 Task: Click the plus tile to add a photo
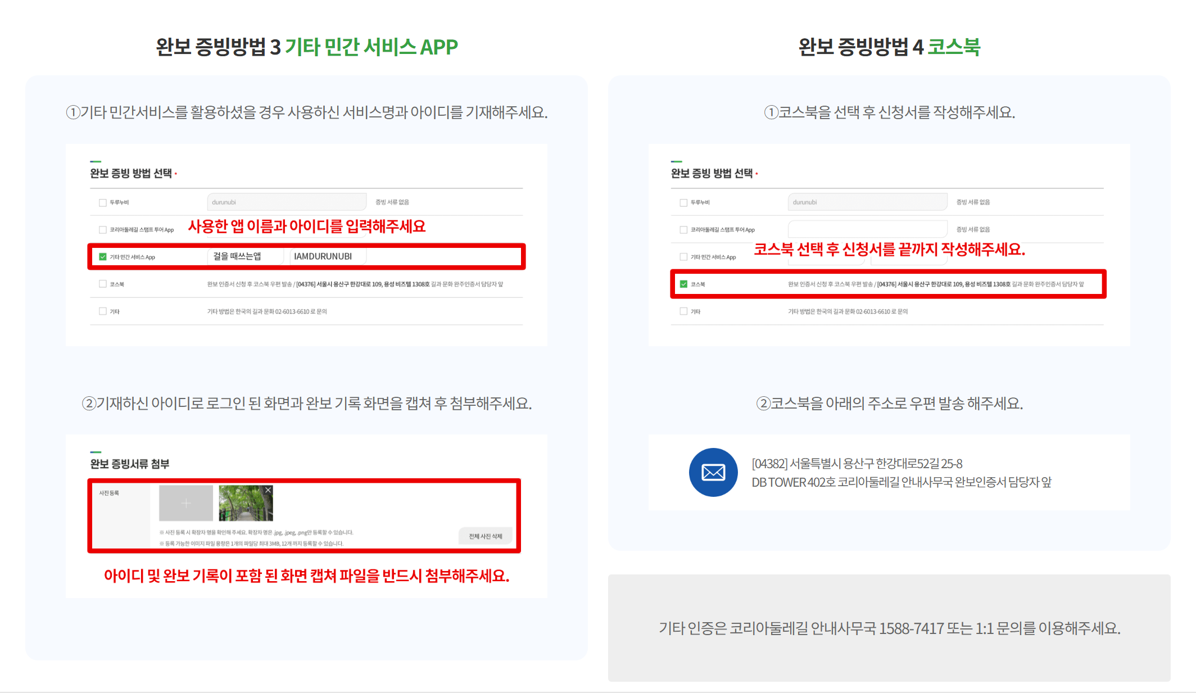[186, 503]
